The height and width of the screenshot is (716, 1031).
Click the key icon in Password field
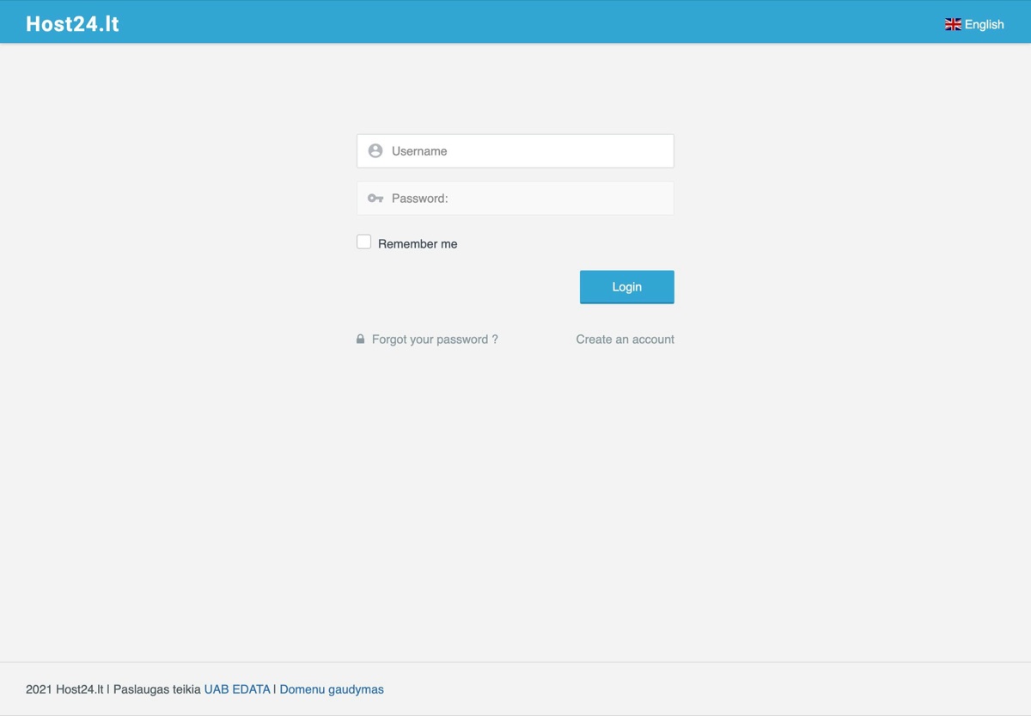pos(375,199)
